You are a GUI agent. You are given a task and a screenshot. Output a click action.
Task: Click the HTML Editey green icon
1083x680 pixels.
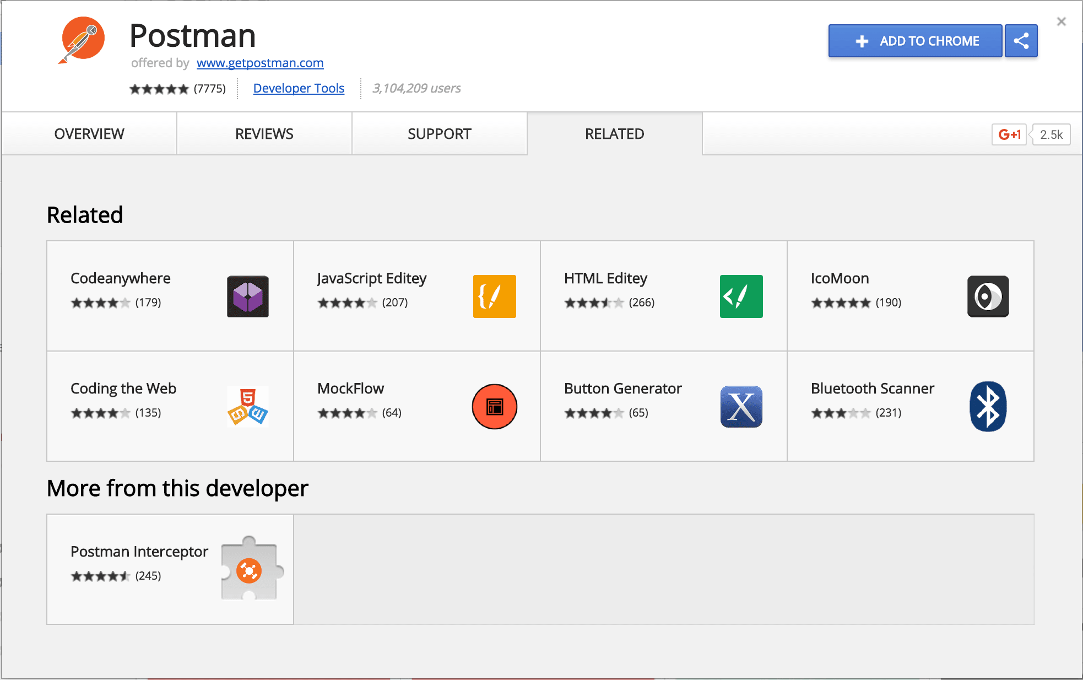pos(741,296)
